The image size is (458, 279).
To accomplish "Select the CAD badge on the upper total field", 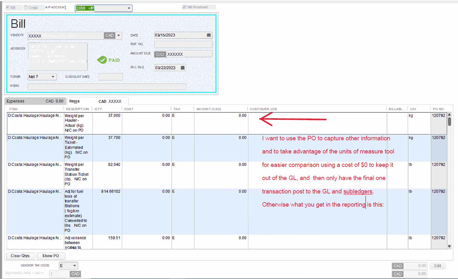I will [x=398, y=266].
